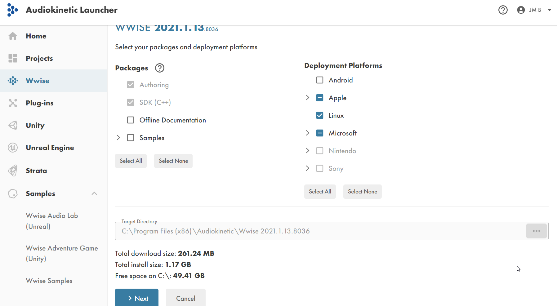Expand the Apple platforms list

coord(307,98)
